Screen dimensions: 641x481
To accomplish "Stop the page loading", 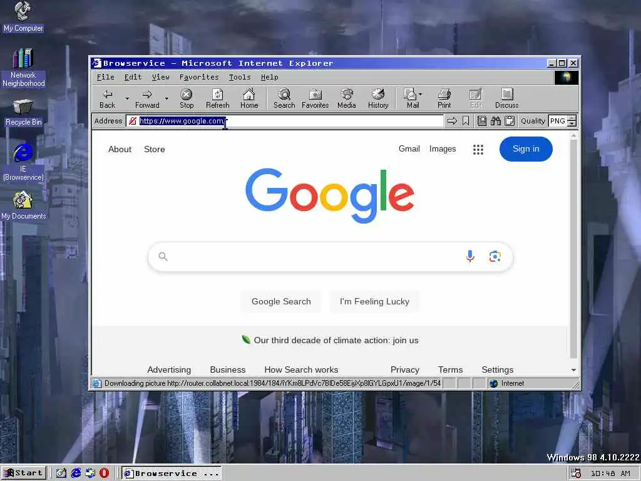I will pos(187,98).
